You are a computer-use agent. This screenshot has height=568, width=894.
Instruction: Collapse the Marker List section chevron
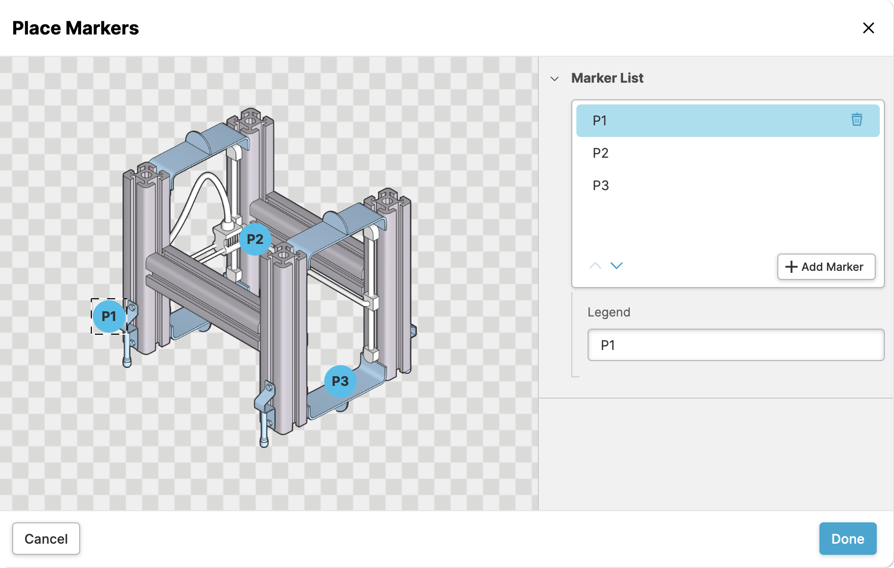pyautogui.click(x=555, y=79)
